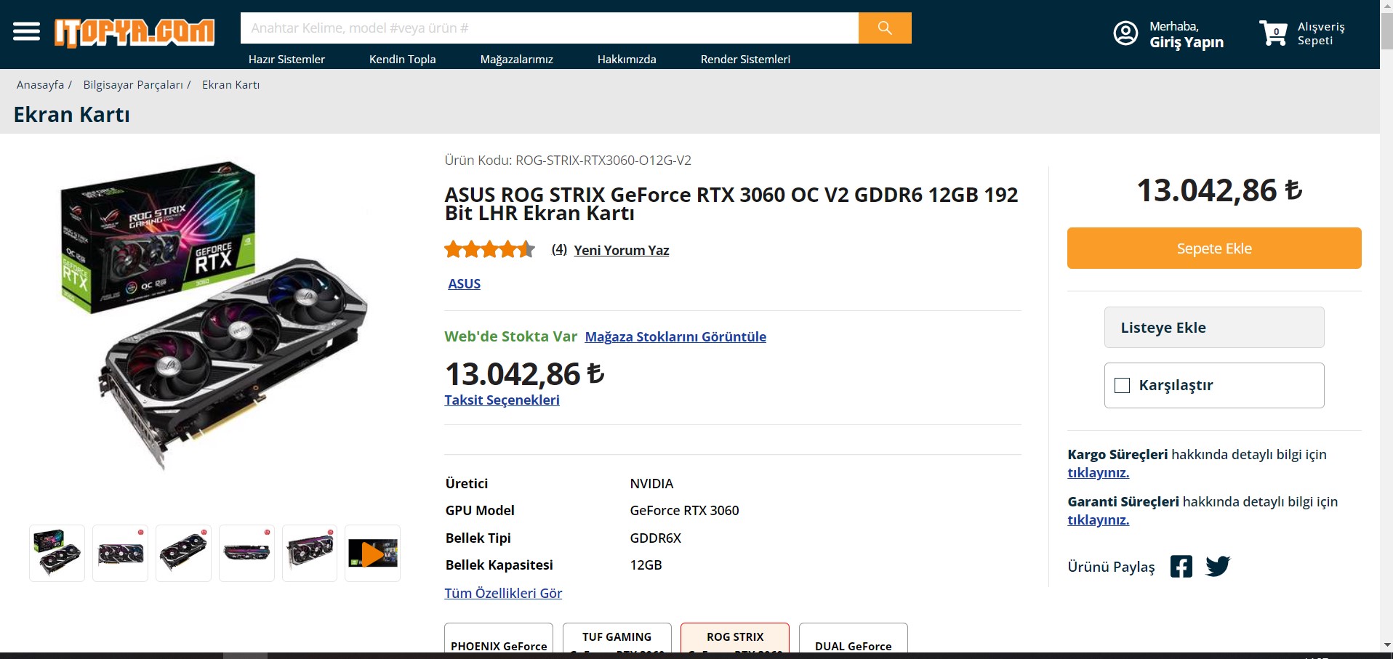The height and width of the screenshot is (659, 1393).
Task: Click the price below the stock status
Action: click(x=524, y=374)
